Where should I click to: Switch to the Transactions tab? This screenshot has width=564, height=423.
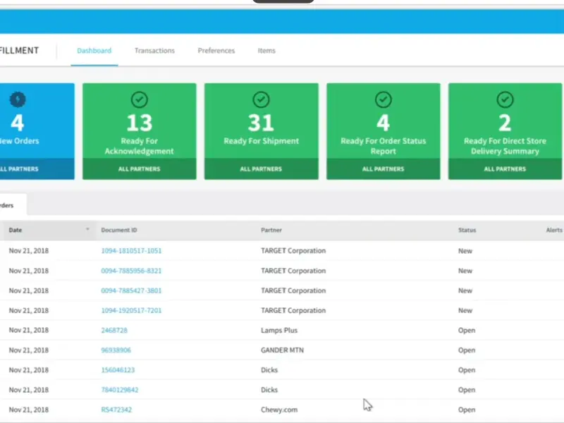(x=154, y=51)
